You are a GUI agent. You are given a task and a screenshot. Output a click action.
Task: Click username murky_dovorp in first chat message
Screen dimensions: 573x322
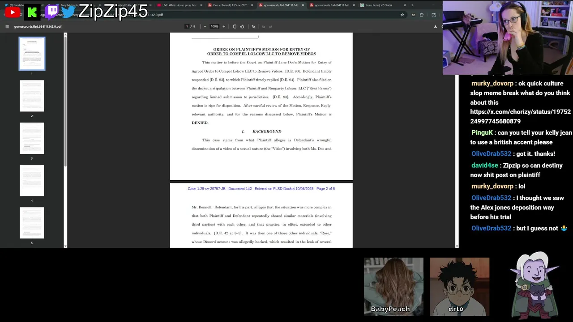click(492, 84)
